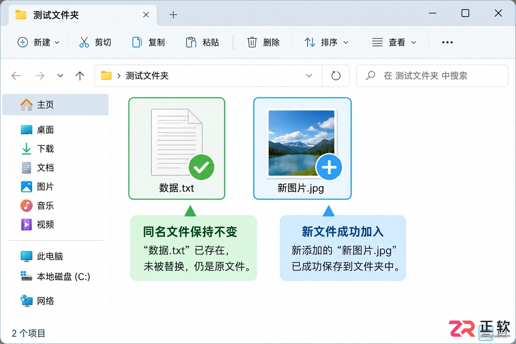Click the Paste (粘贴) clipboard icon

point(191,42)
